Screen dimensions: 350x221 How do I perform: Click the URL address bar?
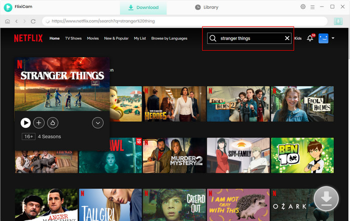click(184, 21)
